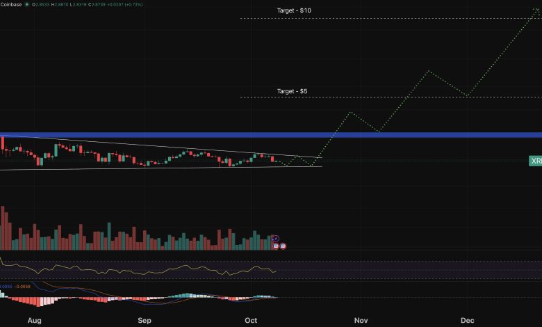542x327 pixels.
Task: Click the orange -0.0058 MACD signal value
Action: (22, 287)
